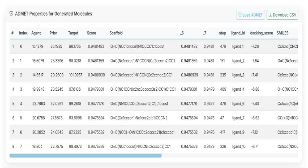This screenshot has height=168, width=308.
Task: Click the shield icon beside ADMET Properties title
Action: [x=11, y=14]
